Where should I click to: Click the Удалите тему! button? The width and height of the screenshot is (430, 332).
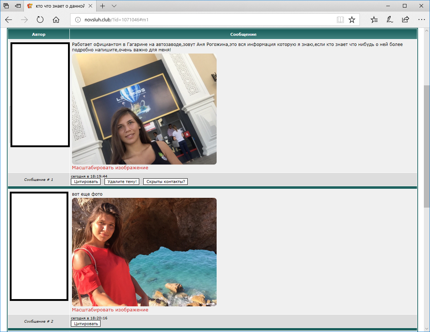click(x=122, y=182)
